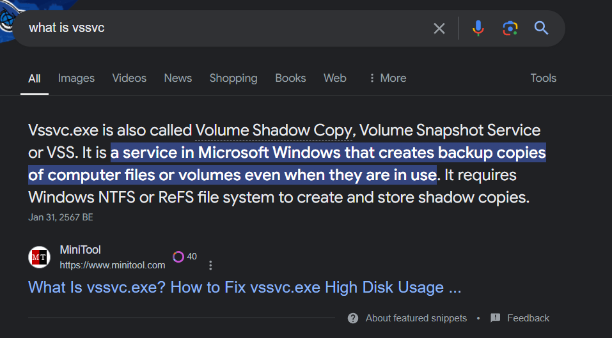Open three-dot menu beside MiniTool result
Screen dimensions: 612x338
click(210, 265)
